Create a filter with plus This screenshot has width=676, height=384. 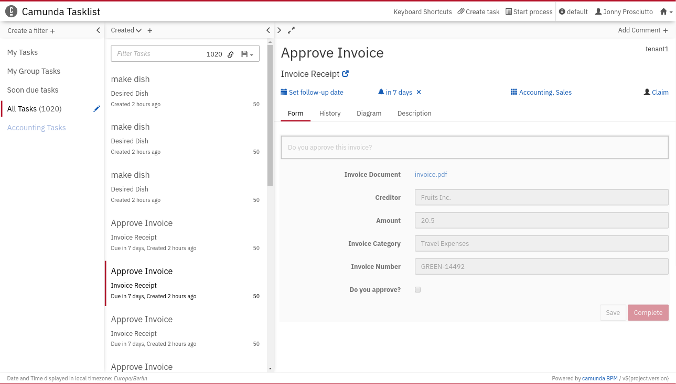(31, 31)
